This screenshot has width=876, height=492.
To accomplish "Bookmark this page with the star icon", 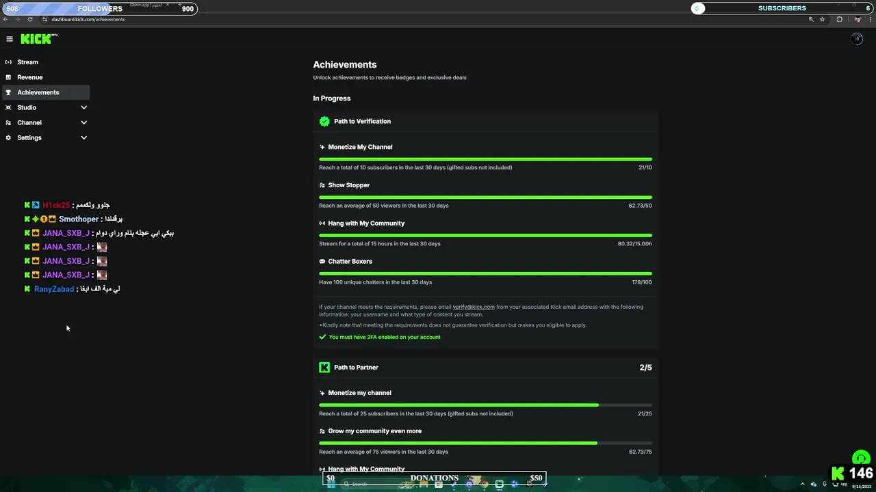I will click(822, 19).
